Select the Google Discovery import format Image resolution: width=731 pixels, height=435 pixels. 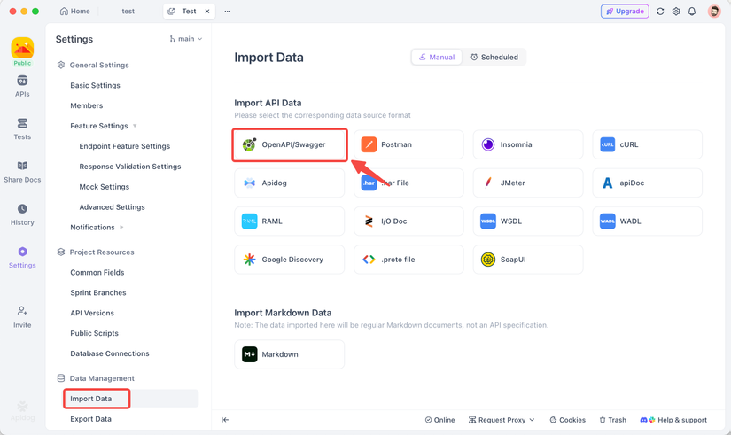[x=290, y=260]
